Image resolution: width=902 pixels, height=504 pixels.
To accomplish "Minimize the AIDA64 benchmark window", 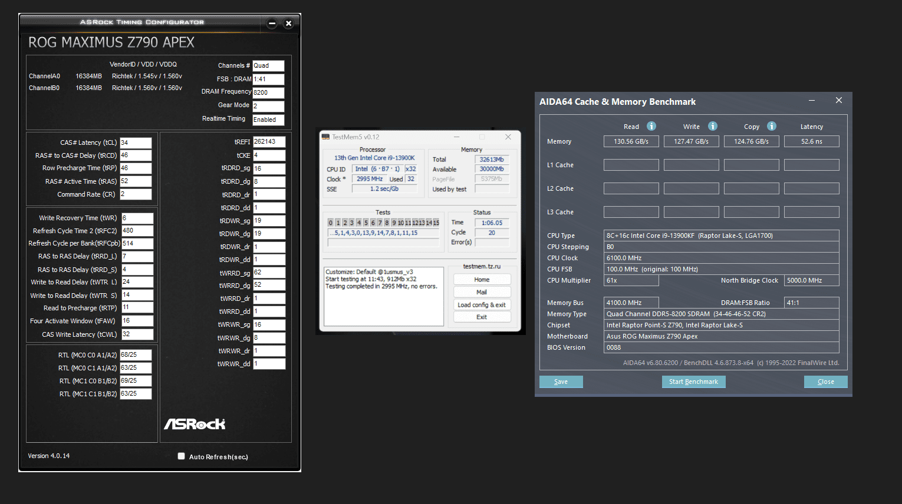I will (x=812, y=101).
